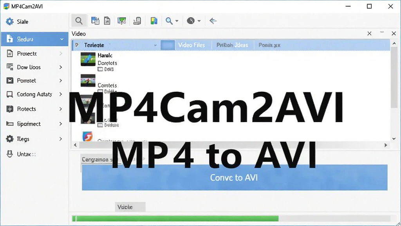This screenshot has width=401, height=226.
Task: Click the file icon in the Sleduo row
Action: (x=10, y=39)
